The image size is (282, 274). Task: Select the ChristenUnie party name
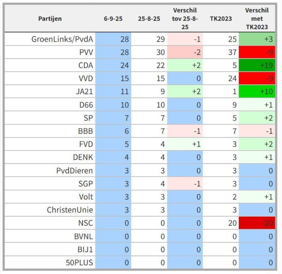click(70, 210)
